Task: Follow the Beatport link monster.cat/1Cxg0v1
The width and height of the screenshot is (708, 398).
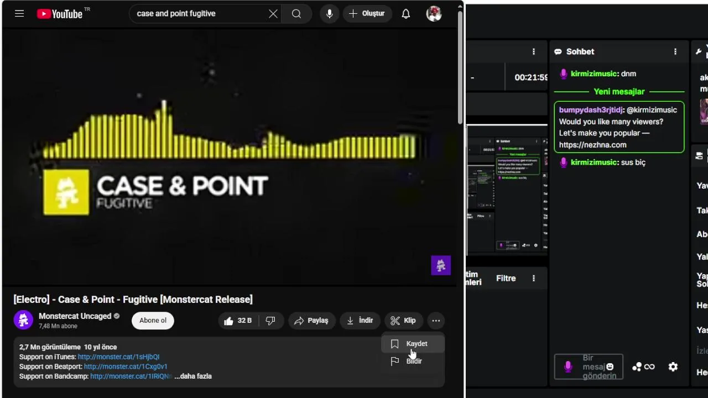Action: pos(126,366)
